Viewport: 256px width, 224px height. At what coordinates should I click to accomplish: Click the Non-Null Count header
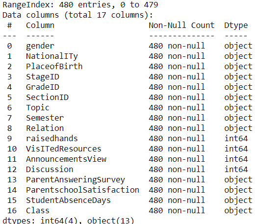click(181, 25)
